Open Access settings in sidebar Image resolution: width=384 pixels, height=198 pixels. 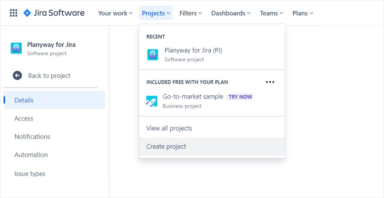tap(24, 118)
